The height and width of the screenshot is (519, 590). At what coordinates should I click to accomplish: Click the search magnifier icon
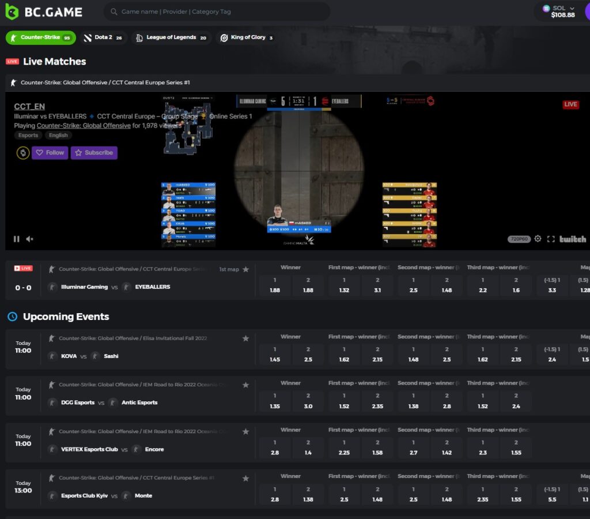coord(114,12)
